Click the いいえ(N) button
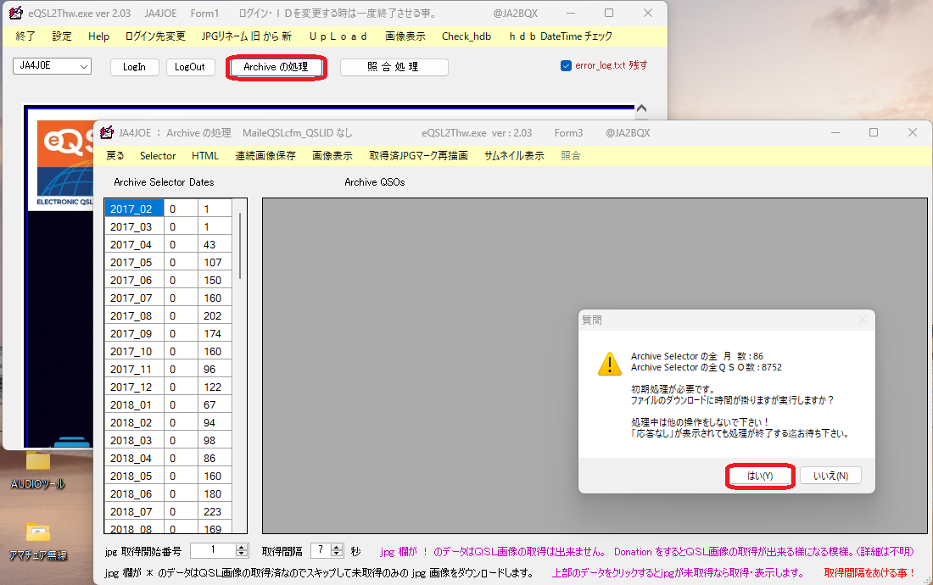Viewport: 933px width, 585px height. (x=830, y=476)
